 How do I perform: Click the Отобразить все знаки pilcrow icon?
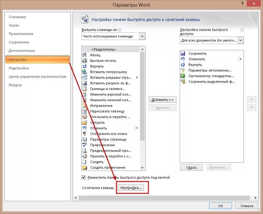pos(84,134)
